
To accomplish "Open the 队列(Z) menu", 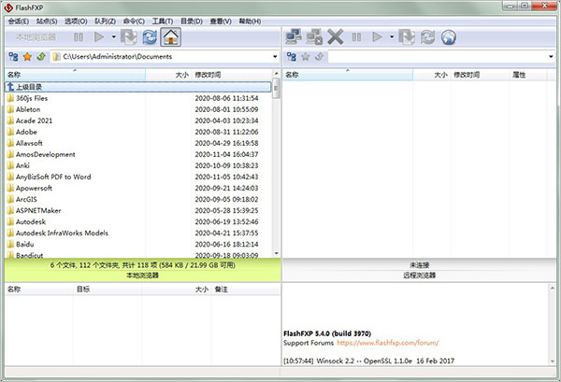I will (x=105, y=21).
